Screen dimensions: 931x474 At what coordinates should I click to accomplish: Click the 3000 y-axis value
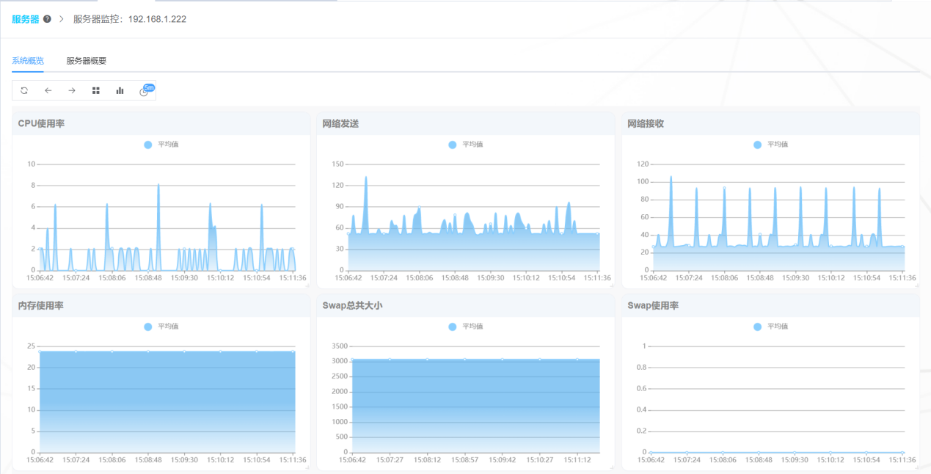(x=339, y=361)
